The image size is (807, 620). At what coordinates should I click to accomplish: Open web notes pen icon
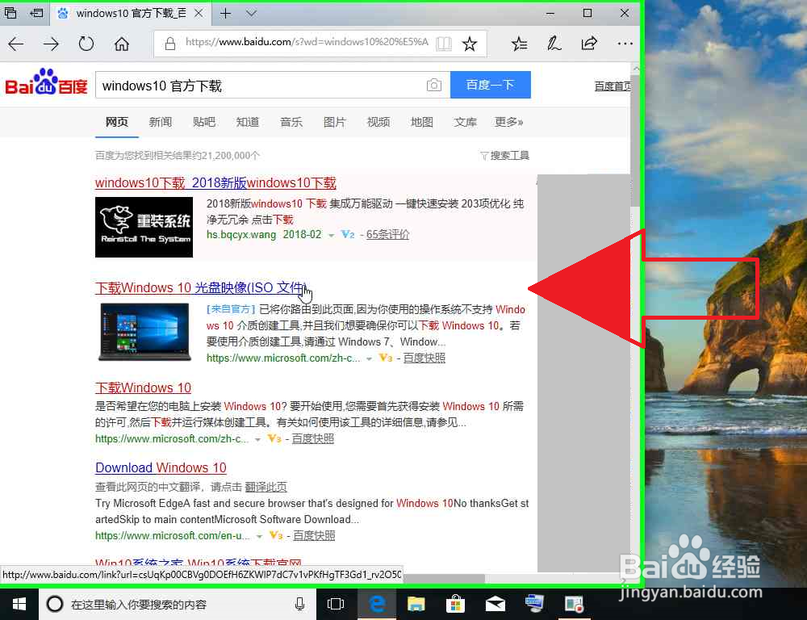point(554,44)
